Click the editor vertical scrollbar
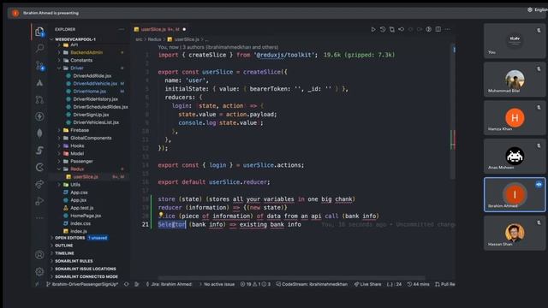Viewport: 548px width, 308px height. tap(453, 112)
